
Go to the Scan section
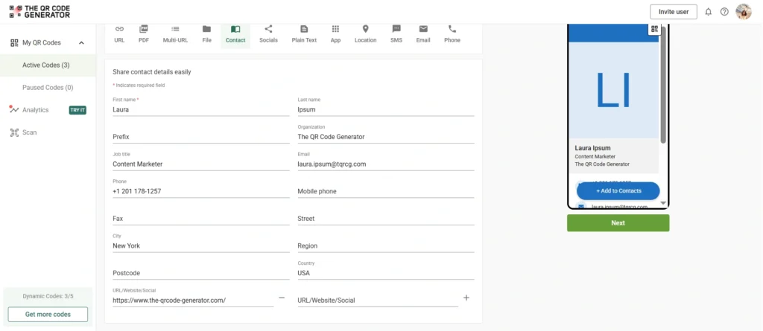pos(29,132)
